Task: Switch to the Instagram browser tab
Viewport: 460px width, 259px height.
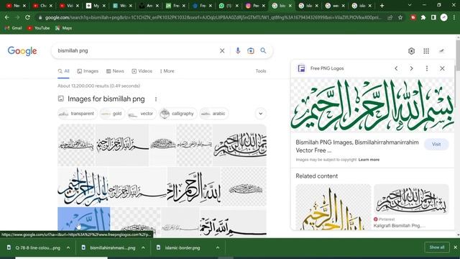Action: pyautogui.click(x=254, y=6)
